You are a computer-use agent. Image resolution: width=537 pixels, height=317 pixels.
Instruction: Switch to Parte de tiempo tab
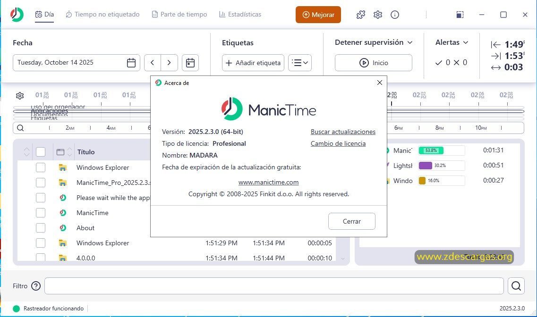click(x=179, y=14)
